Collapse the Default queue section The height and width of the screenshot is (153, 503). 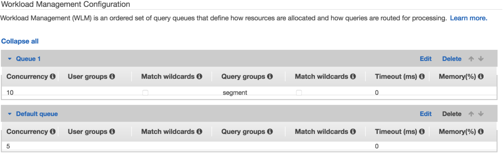10,114
